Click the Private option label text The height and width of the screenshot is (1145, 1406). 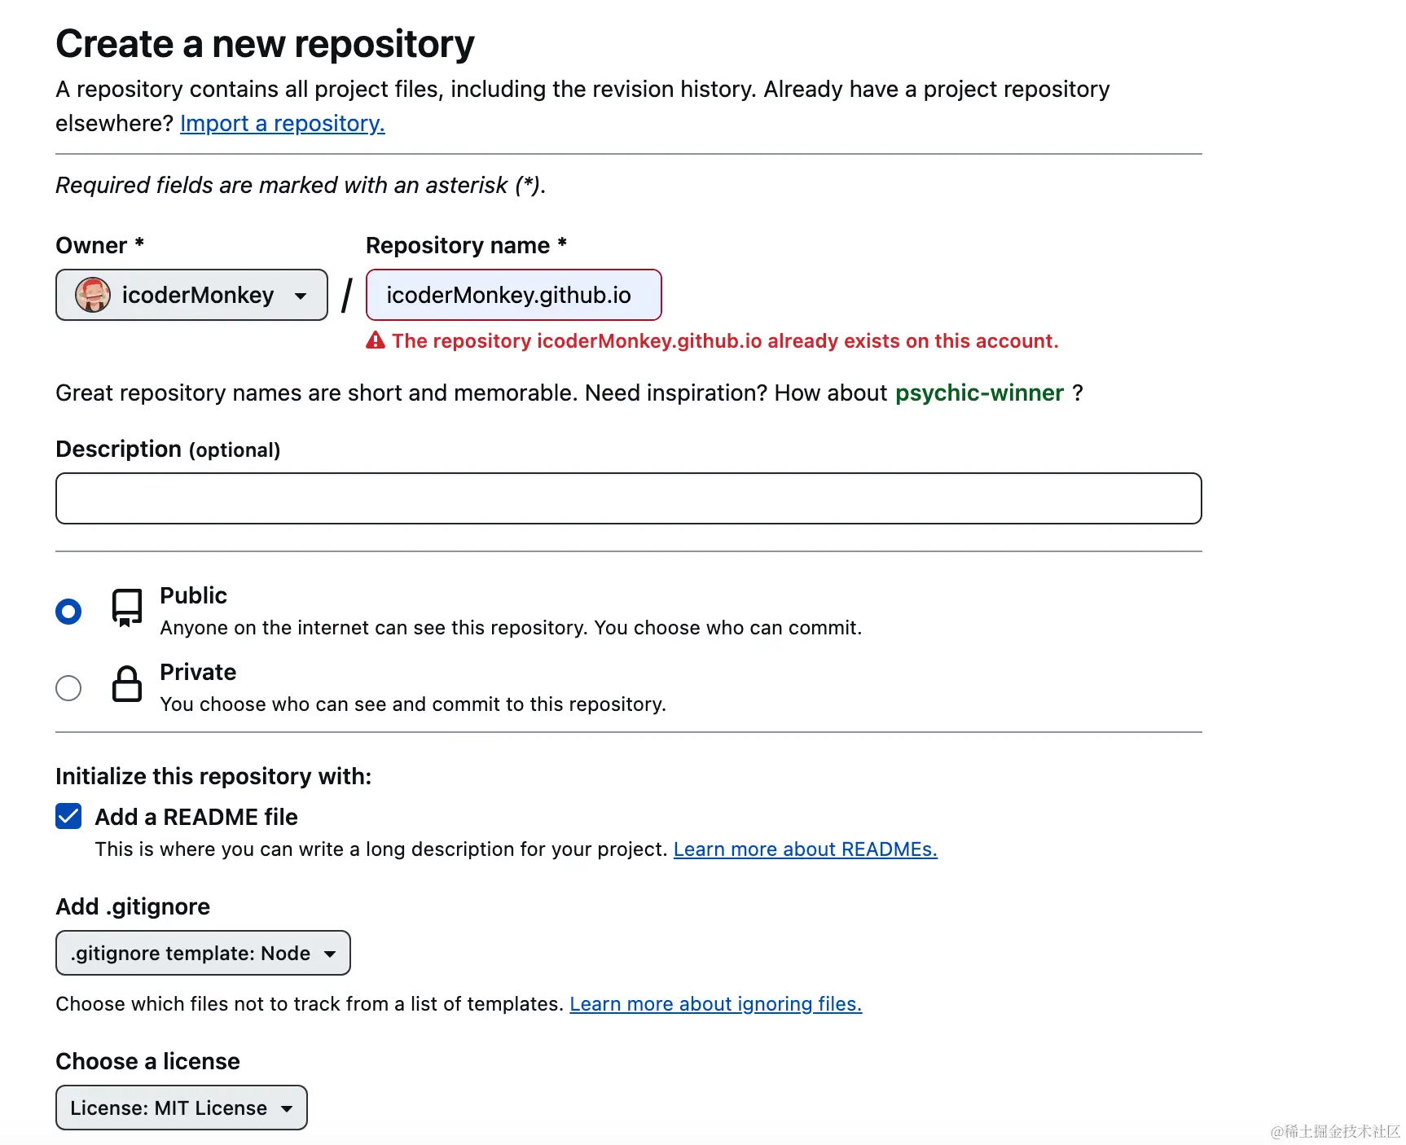198,672
